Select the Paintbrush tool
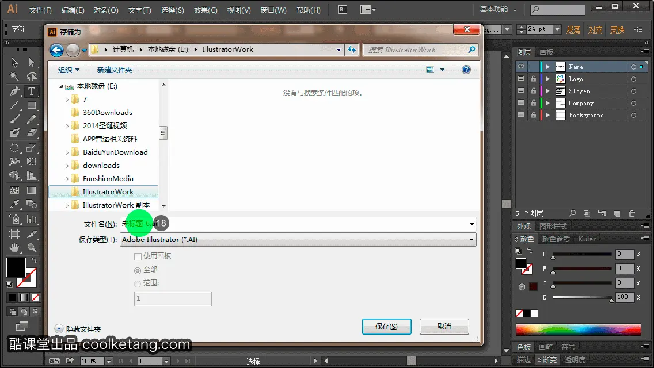Screen dimensions: 654x368 coord(14,120)
